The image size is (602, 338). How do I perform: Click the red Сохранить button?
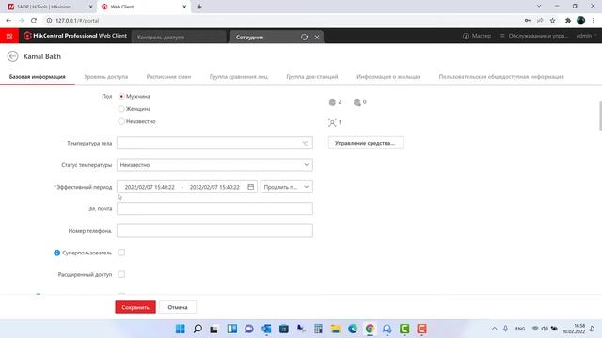pos(135,307)
